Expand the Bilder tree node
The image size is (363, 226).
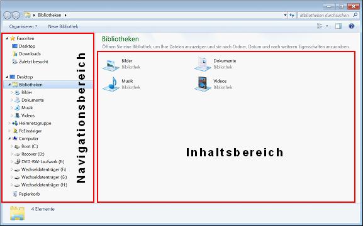(11, 92)
